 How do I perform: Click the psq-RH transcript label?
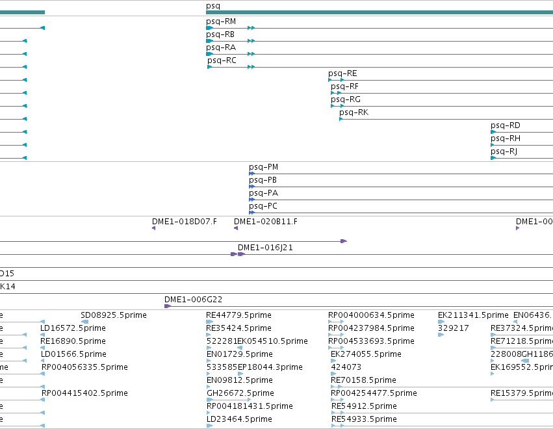506,138
